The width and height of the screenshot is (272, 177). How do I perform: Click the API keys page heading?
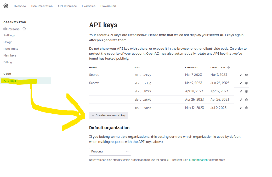tap(103, 25)
